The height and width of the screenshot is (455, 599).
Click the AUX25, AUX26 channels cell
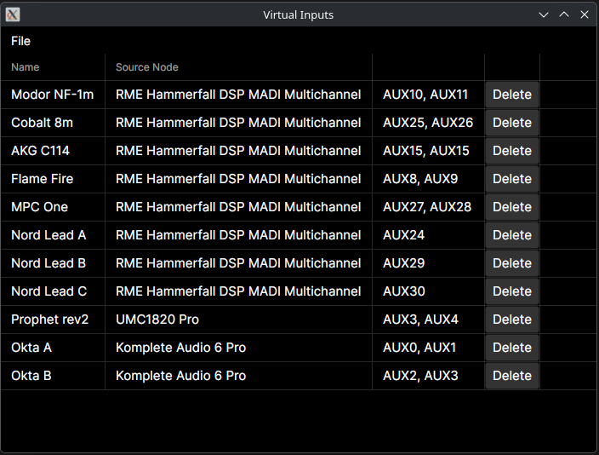click(x=428, y=123)
